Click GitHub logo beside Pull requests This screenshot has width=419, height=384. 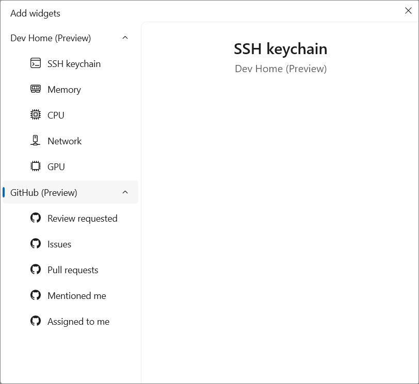click(x=36, y=269)
